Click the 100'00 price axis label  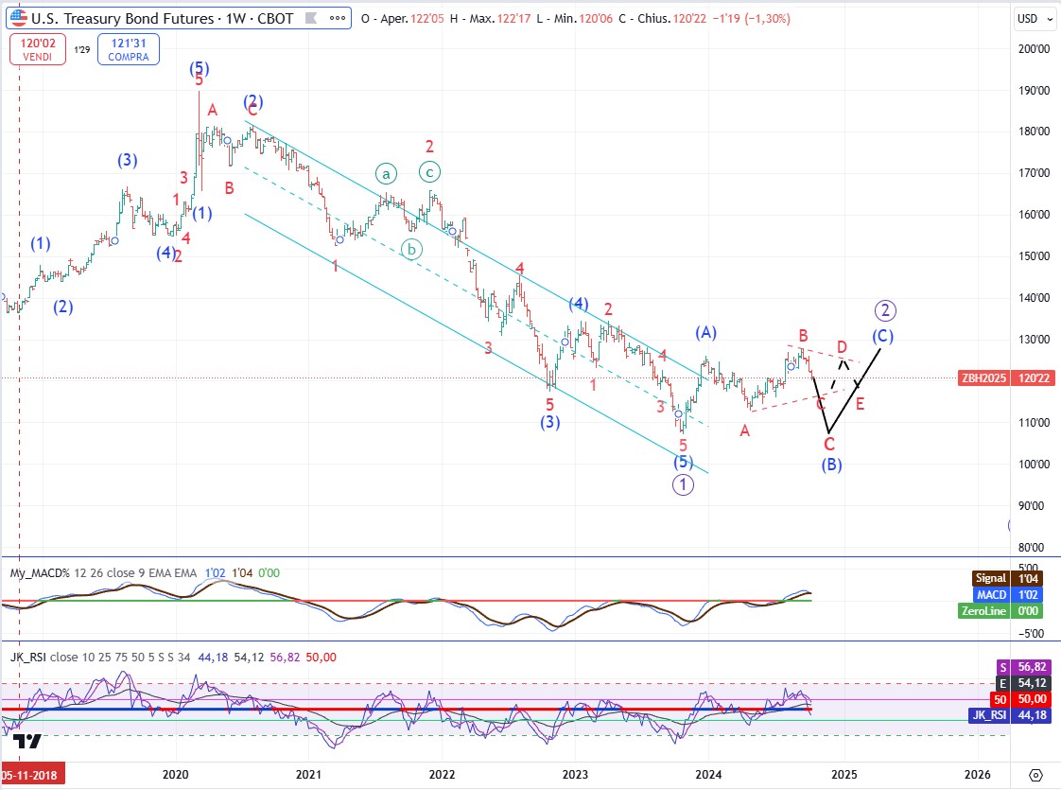(1034, 465)
